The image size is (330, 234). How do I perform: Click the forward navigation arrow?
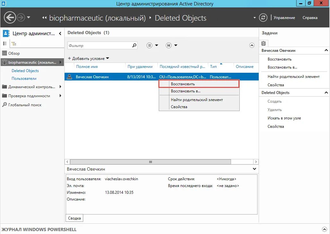pos(21,17)
